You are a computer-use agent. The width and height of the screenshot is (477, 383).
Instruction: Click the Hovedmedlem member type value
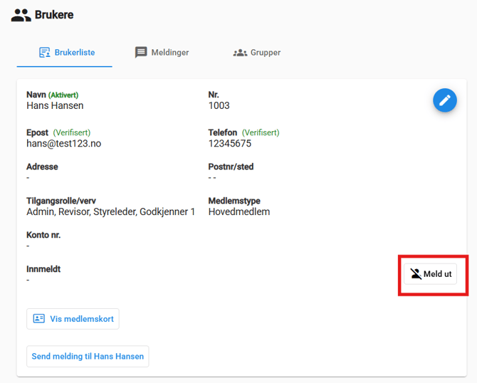[238, 212]
